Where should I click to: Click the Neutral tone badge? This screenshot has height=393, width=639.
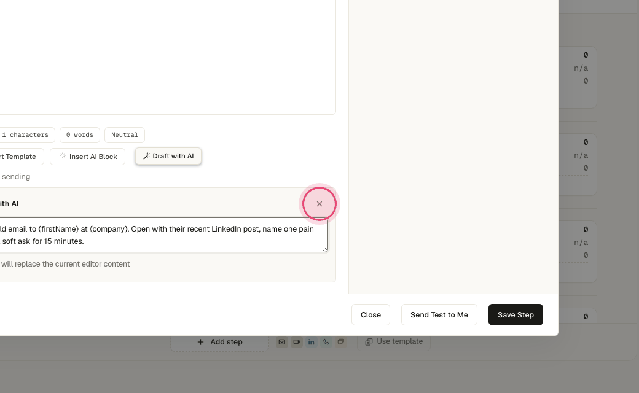coord(125,135)
